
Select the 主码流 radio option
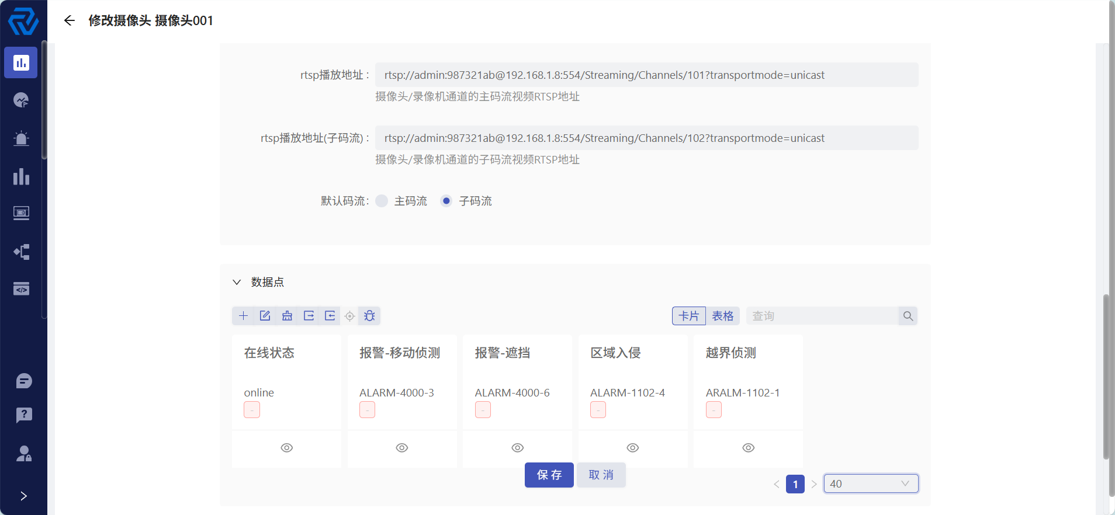click(382, 201)
